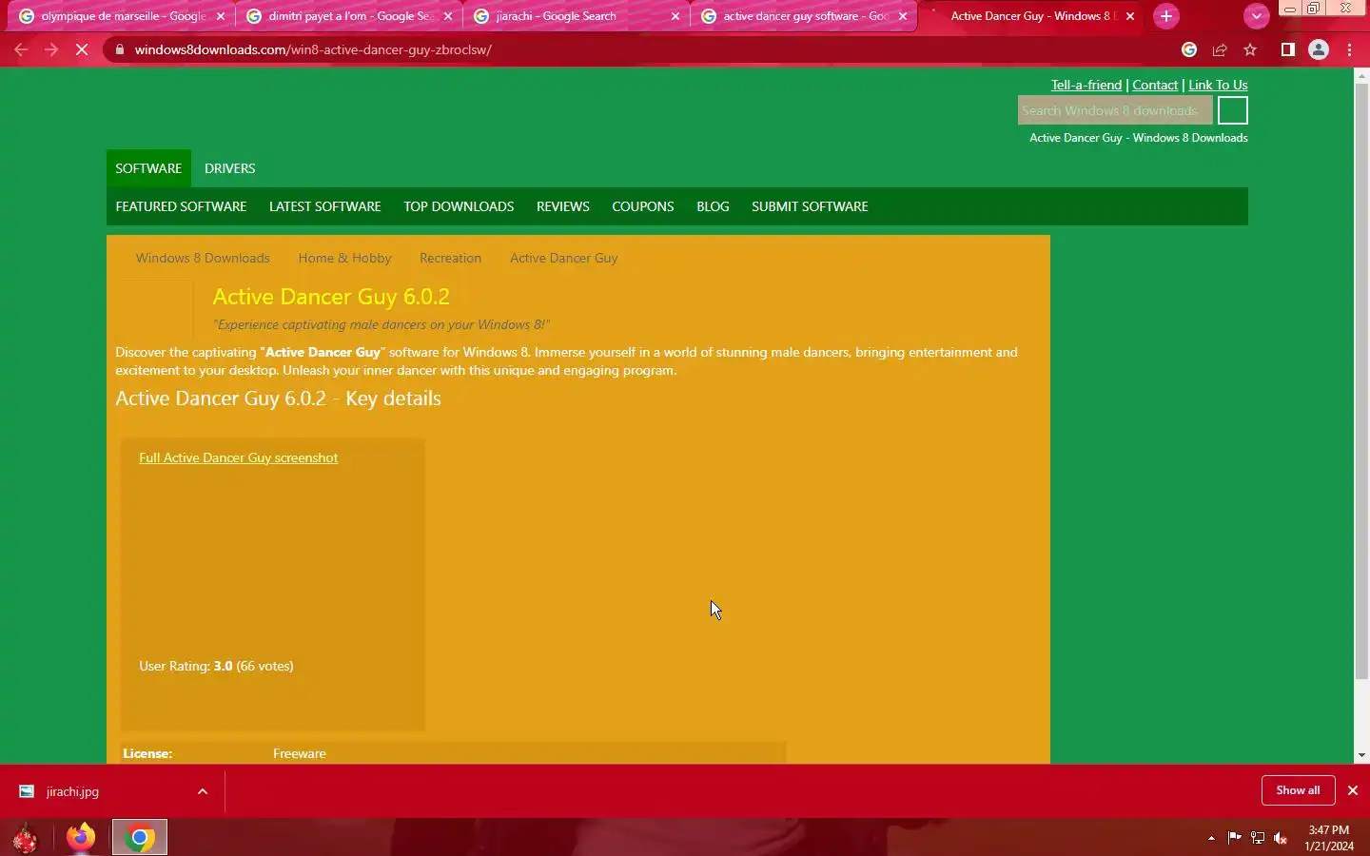This screenshot has height=856, width=1370.
Task: Click the site security lock icon
Action: [119, 49]
